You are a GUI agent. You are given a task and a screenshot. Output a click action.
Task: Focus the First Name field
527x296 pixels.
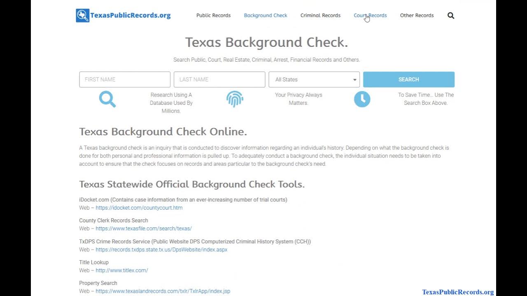(125, 79)
